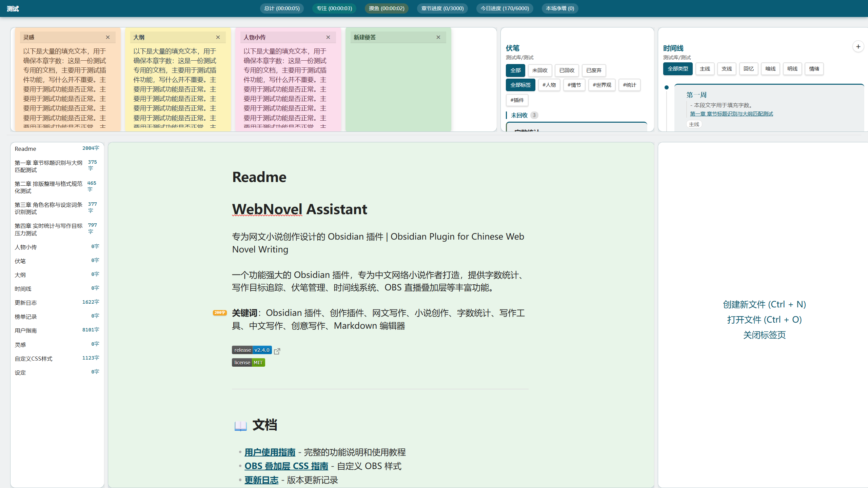
Task: Filter timeline by 主线 type
Action: pos(705,69)
